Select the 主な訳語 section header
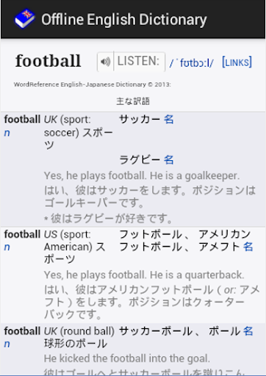Screen dimensions: 266x376 (133, 101)
